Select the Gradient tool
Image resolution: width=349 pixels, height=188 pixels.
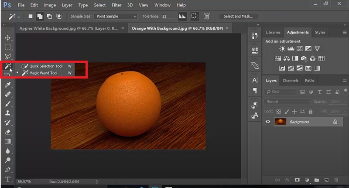point(7,141)
